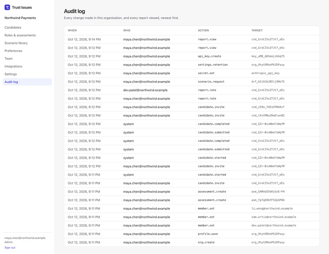Click the Northwind Payments organisation name
The image size is (329, 254).
[20, 18]
